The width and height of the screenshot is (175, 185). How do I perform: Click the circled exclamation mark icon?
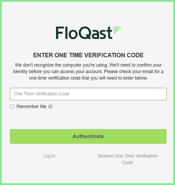coord(50,106)
